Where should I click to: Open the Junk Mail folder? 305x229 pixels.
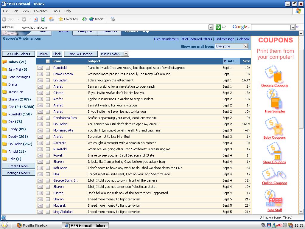15,69
